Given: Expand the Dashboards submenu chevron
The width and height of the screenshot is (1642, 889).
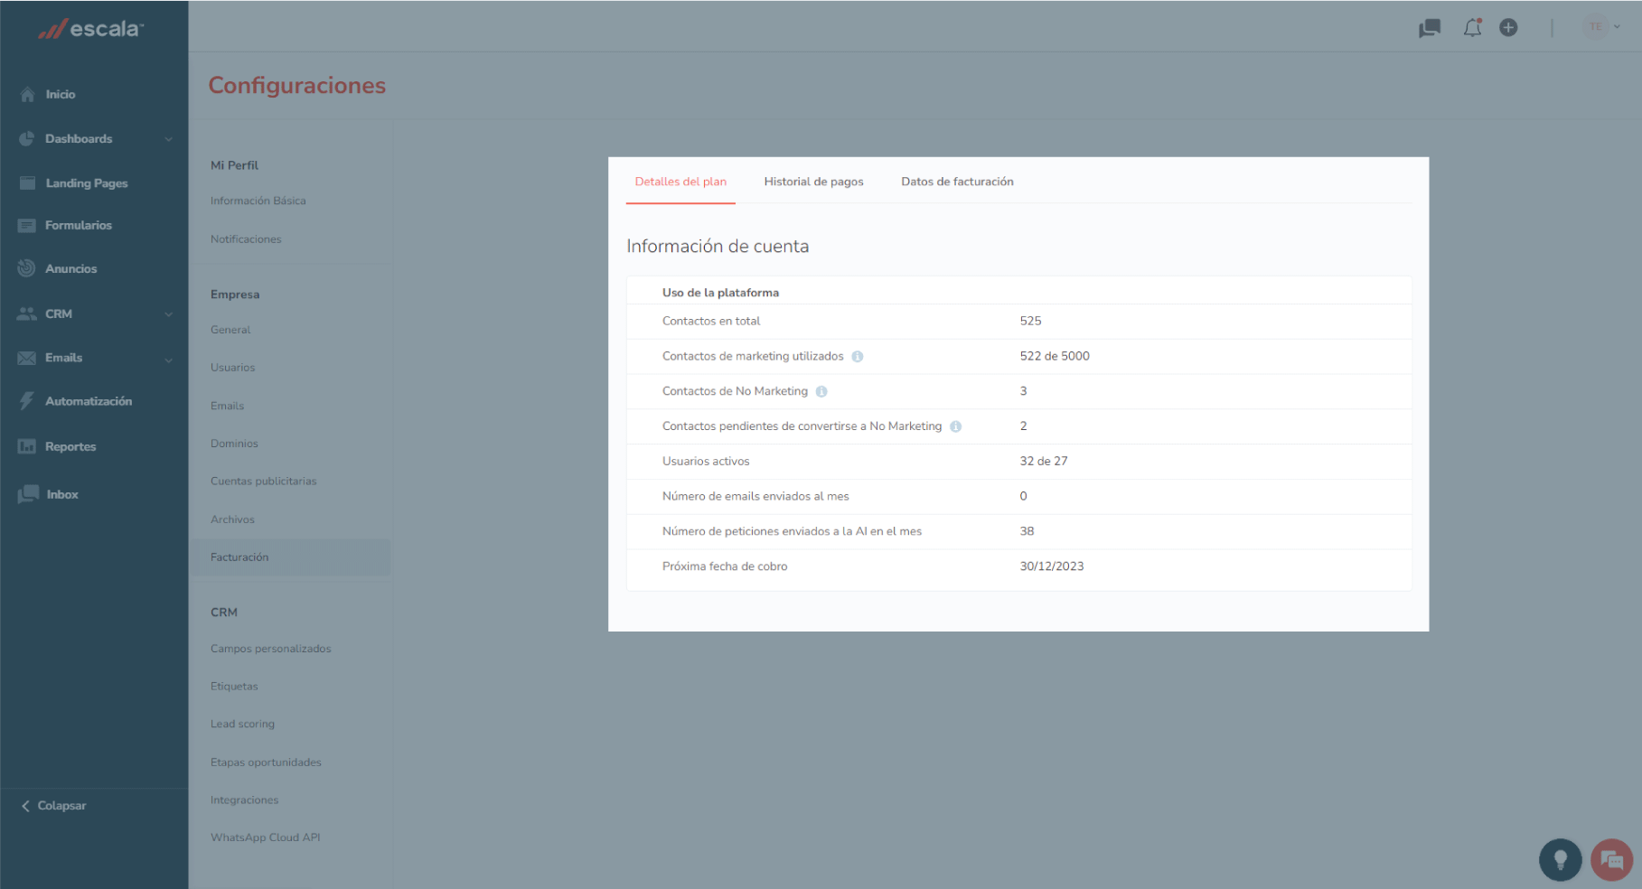Looking at the screenshot, I should pyautogui.click(x=168, y=139).
